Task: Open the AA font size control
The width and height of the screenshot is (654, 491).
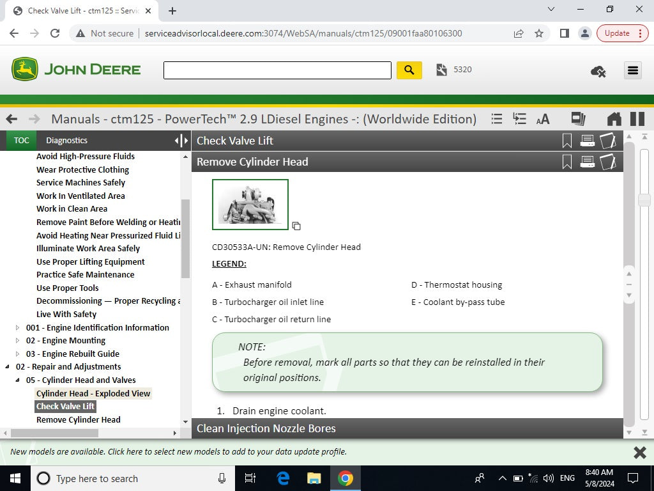Action: point(543,120)
